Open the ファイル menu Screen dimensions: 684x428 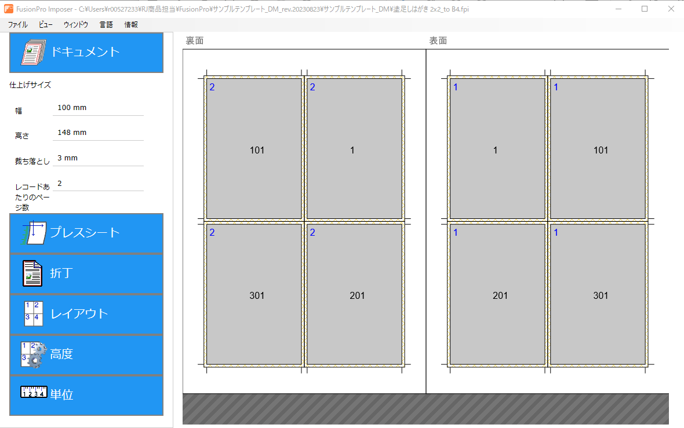17,25
